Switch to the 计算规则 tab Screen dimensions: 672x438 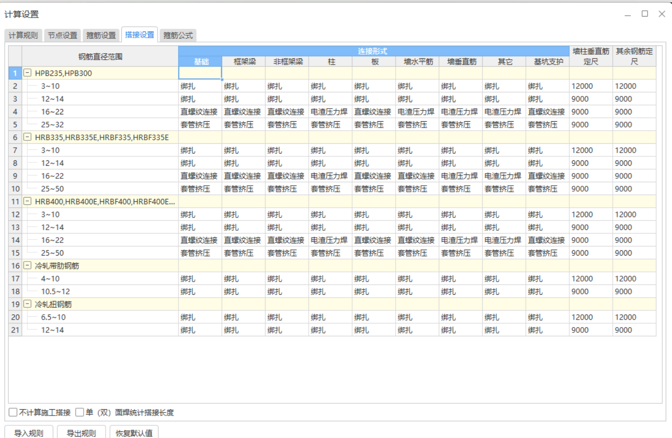(x=23, y=35)
